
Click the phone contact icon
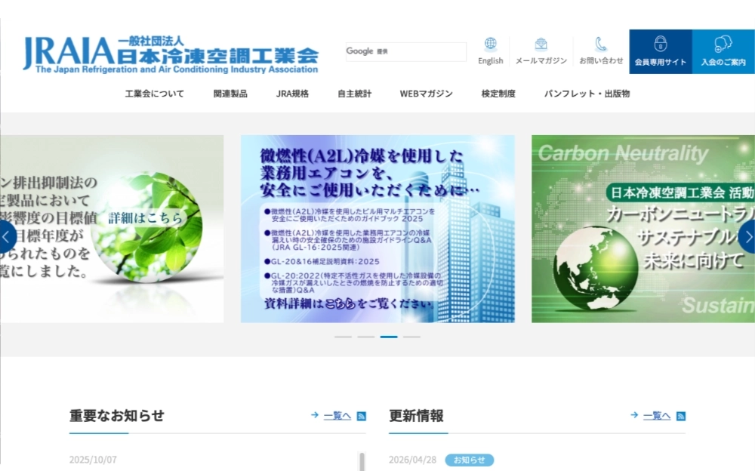pos(600,44)
